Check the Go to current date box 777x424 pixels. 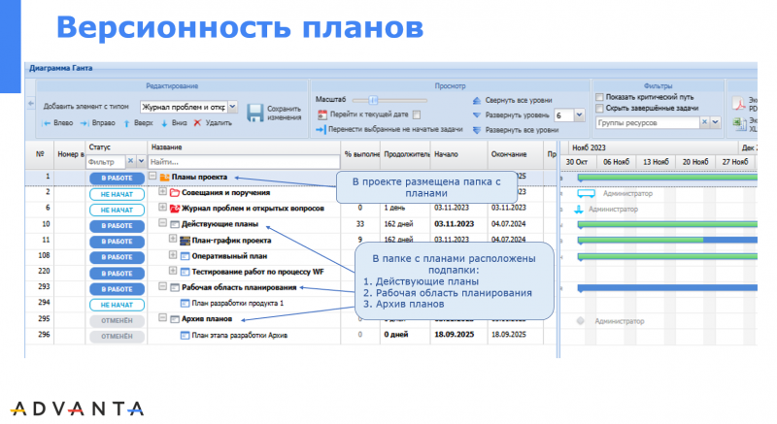[x=416, y=114]
